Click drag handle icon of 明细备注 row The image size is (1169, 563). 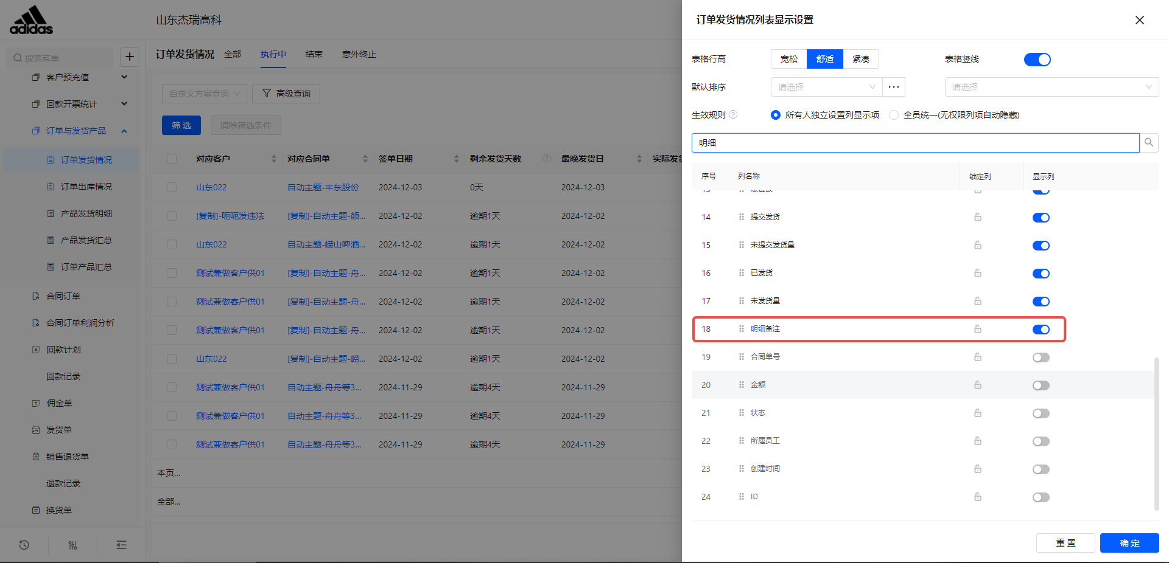(x=742, y=329)
